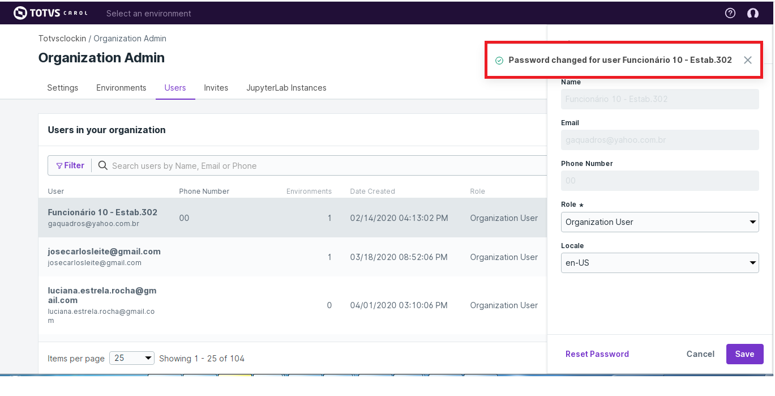
Task: Go to the Invites tab
Action: 216,88
